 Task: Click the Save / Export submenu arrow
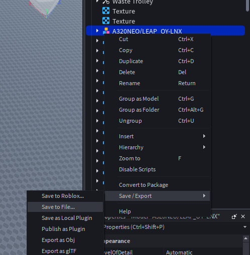204,196
